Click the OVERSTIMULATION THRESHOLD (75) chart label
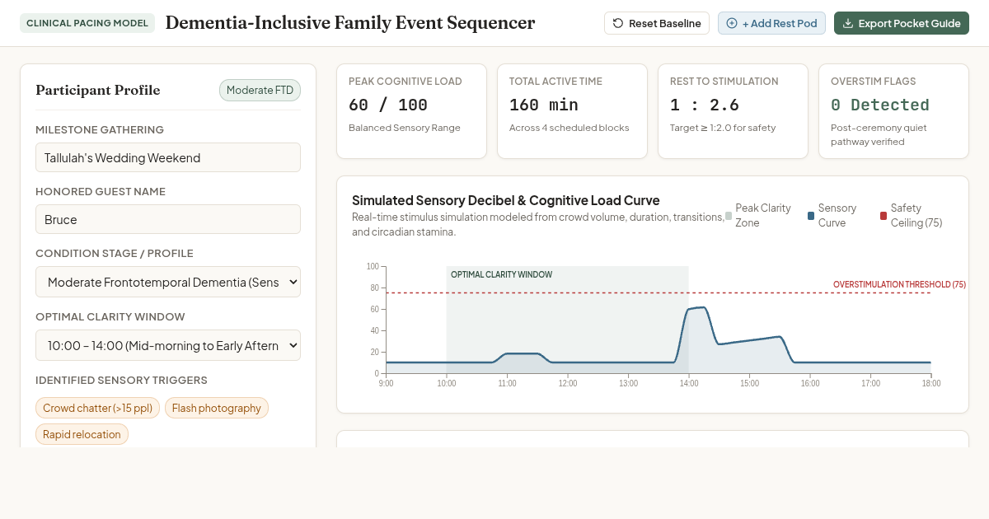Screen dimensions: 989x519 pyautogui.click(x=899, y=284)
